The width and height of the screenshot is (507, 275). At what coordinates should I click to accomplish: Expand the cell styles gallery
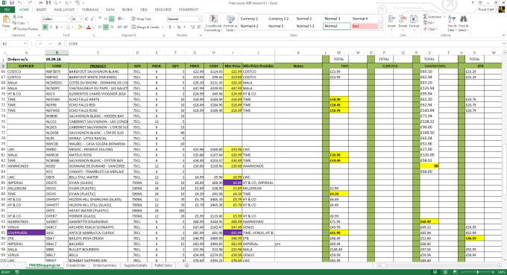click(x=381, y=28)
